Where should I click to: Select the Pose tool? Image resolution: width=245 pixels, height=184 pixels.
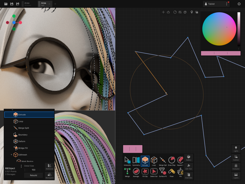pyautogui.click(x=171, y=172)
